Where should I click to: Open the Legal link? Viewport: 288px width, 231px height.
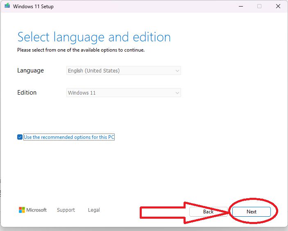[x=94, y=210]
